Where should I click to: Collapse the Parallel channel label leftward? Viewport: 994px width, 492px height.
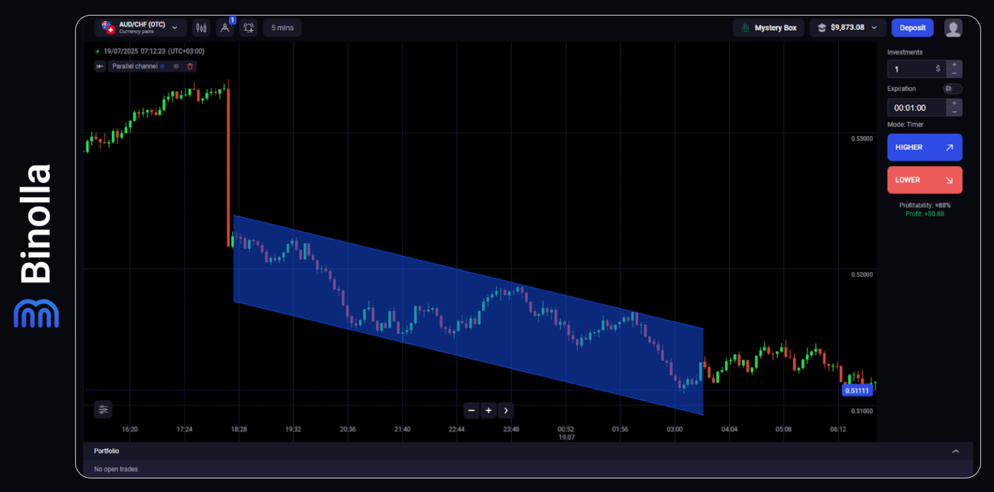coord(100,66)
